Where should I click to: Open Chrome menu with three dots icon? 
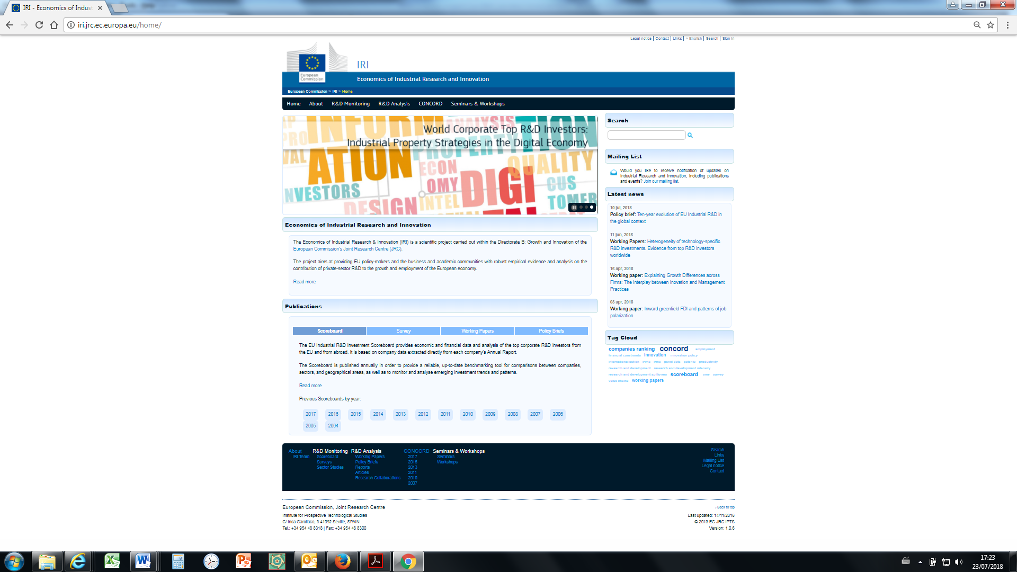coord(1007,25)
